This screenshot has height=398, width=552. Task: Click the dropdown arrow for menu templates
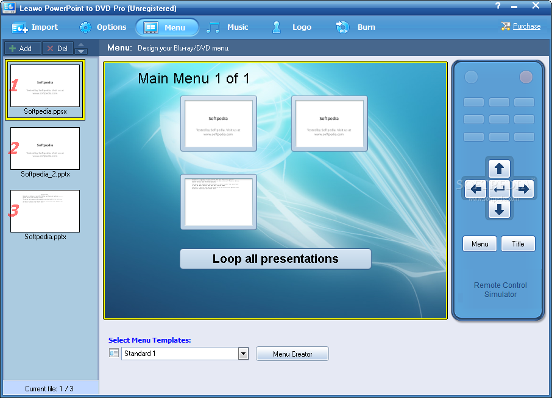coord(243,354)
